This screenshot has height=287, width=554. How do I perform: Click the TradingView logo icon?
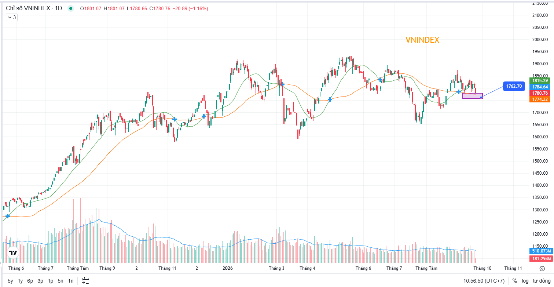[x=13, y=253]
